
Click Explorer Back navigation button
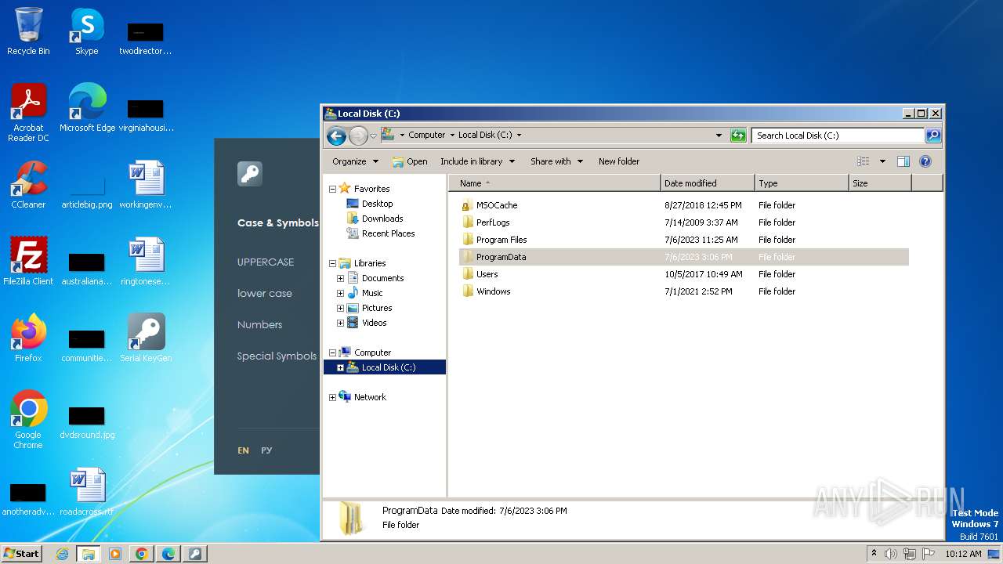pos(336,136)
